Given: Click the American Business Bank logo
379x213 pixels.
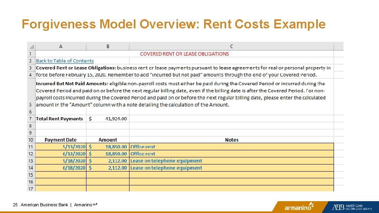Looking at the screenshot, I should [352, 207].
